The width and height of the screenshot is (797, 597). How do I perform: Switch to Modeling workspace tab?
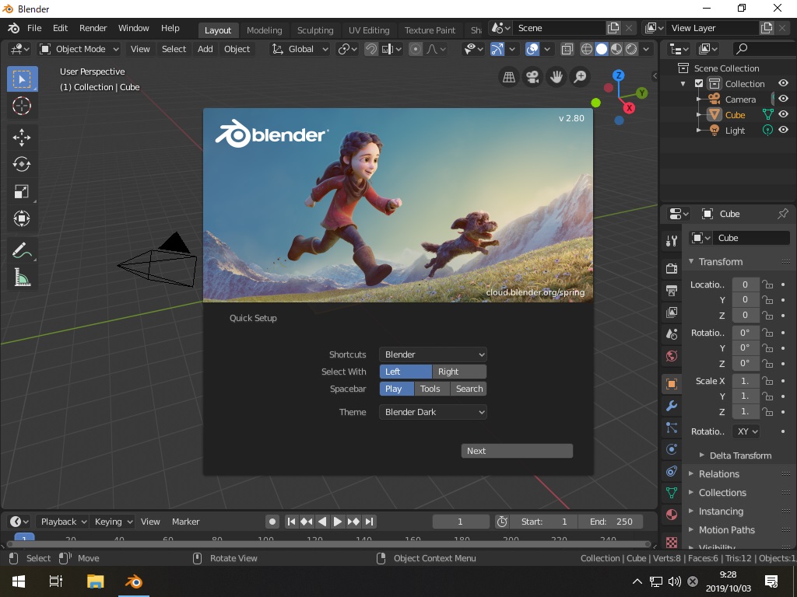tap(265, 30)
